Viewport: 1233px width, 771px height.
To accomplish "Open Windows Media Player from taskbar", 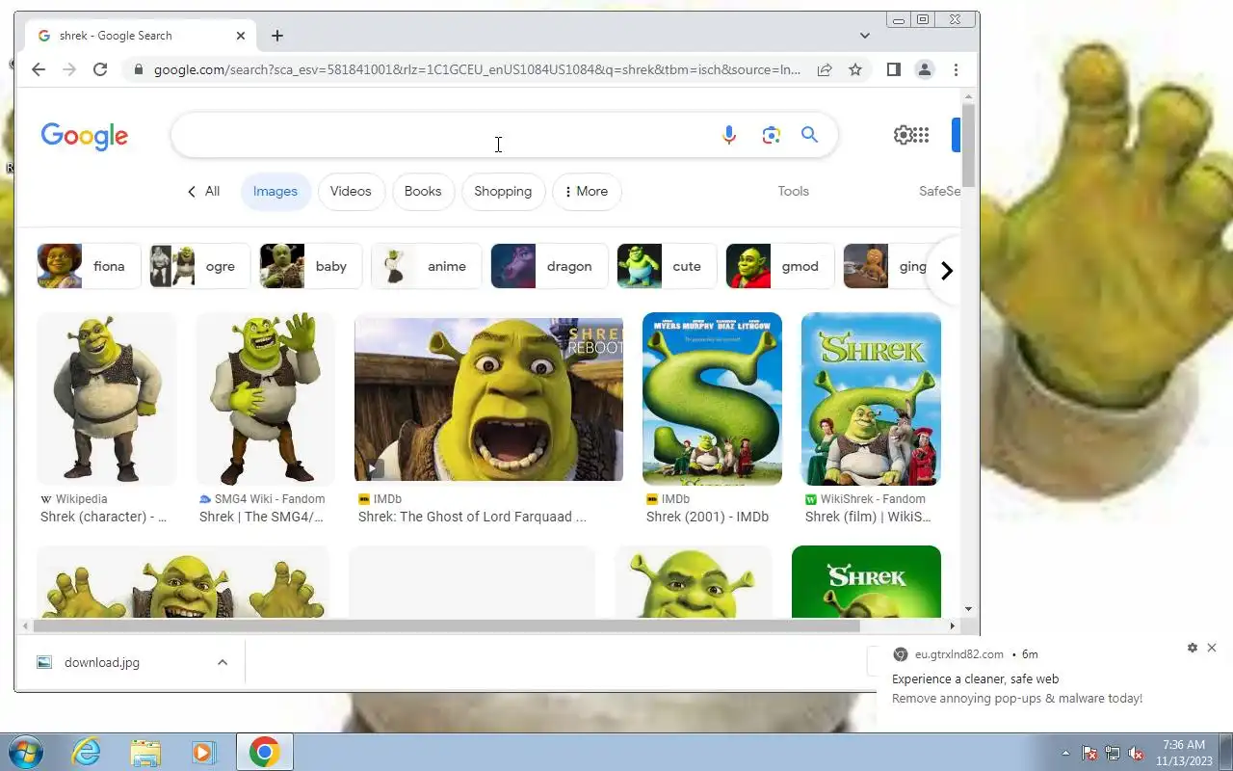I will (204, 752).
